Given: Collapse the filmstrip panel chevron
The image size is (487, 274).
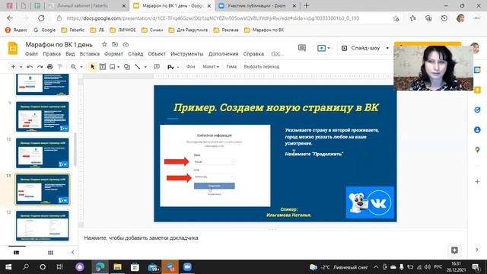Looking at the screenshot, I should (x=73, y=252).
